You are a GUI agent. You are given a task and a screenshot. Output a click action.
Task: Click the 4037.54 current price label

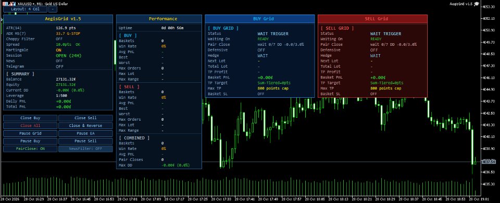click(489, 162)
